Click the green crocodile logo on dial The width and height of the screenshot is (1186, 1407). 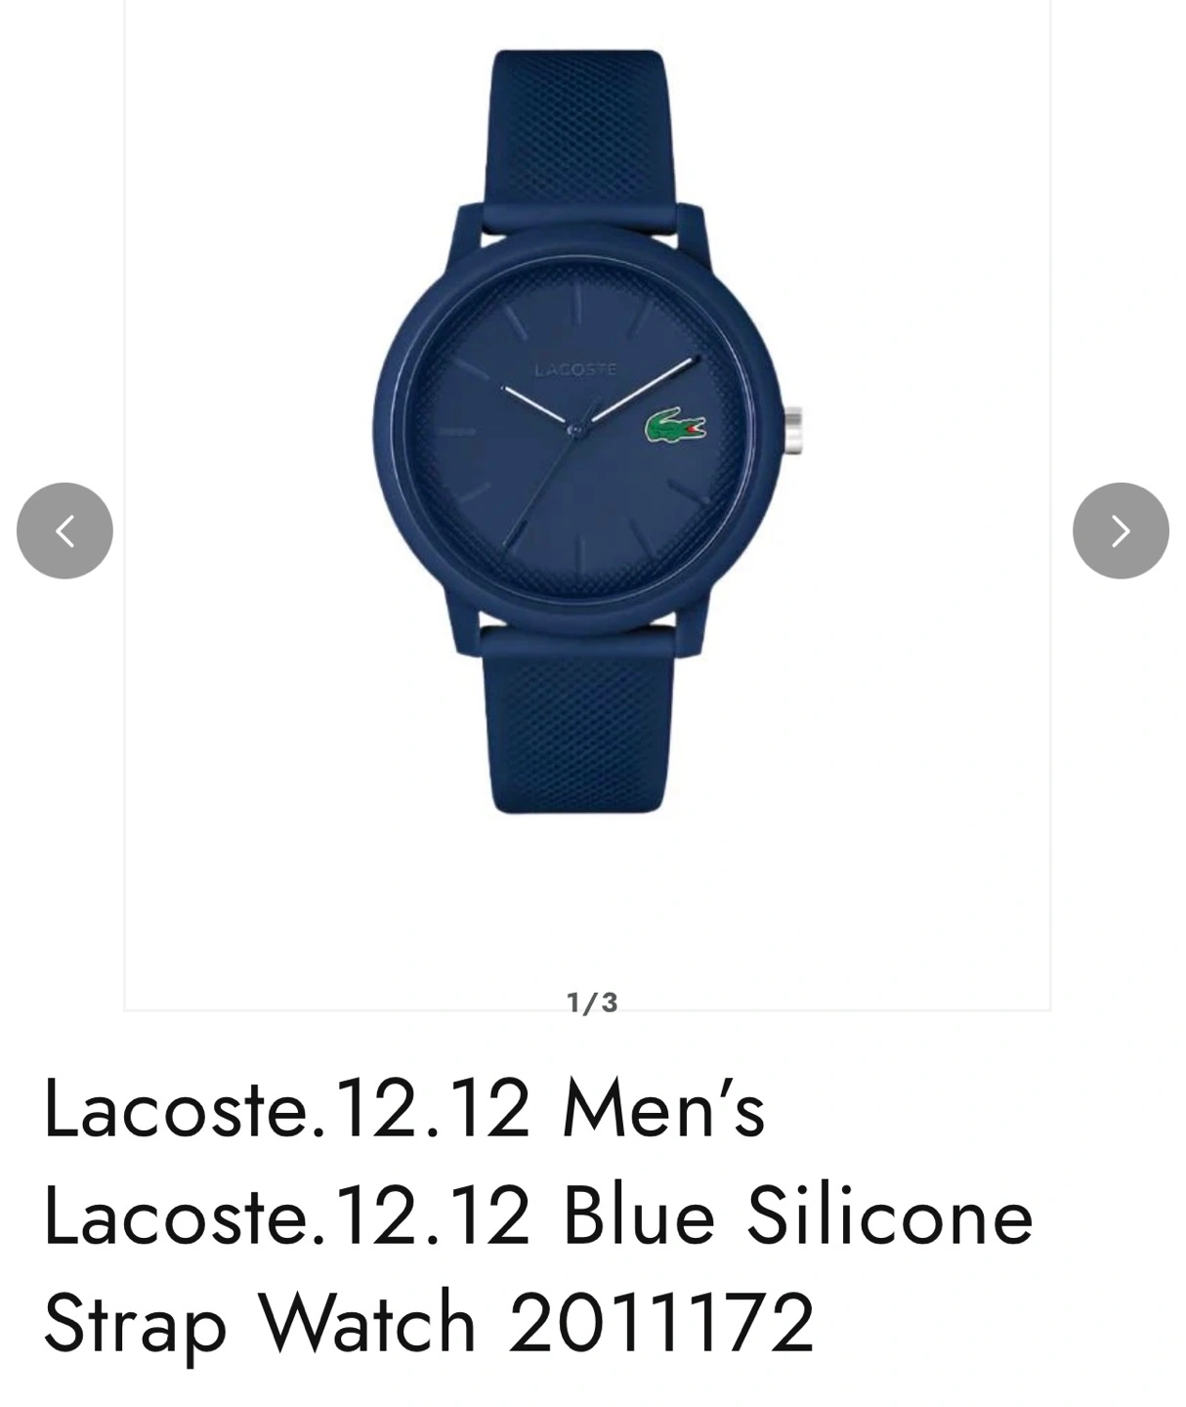(675, 427)
